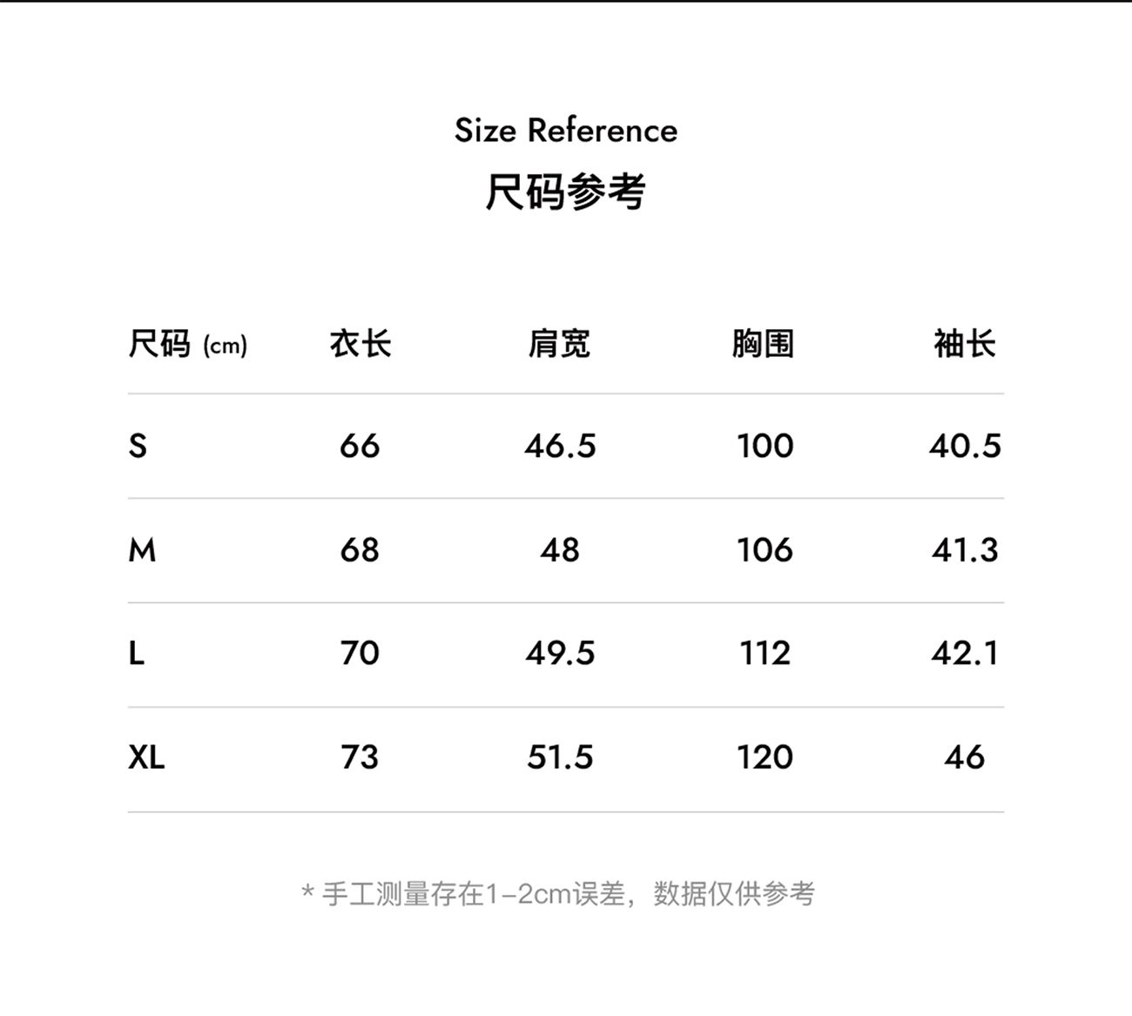Image resolution: width=1132 pixels, height=1016 pixels.
Task: Click the 手工测量 measurement disclaimer note
Action: point(558,894)
